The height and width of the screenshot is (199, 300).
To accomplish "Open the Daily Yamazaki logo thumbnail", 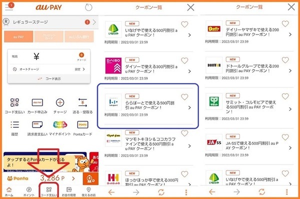I will pos(214,29).
